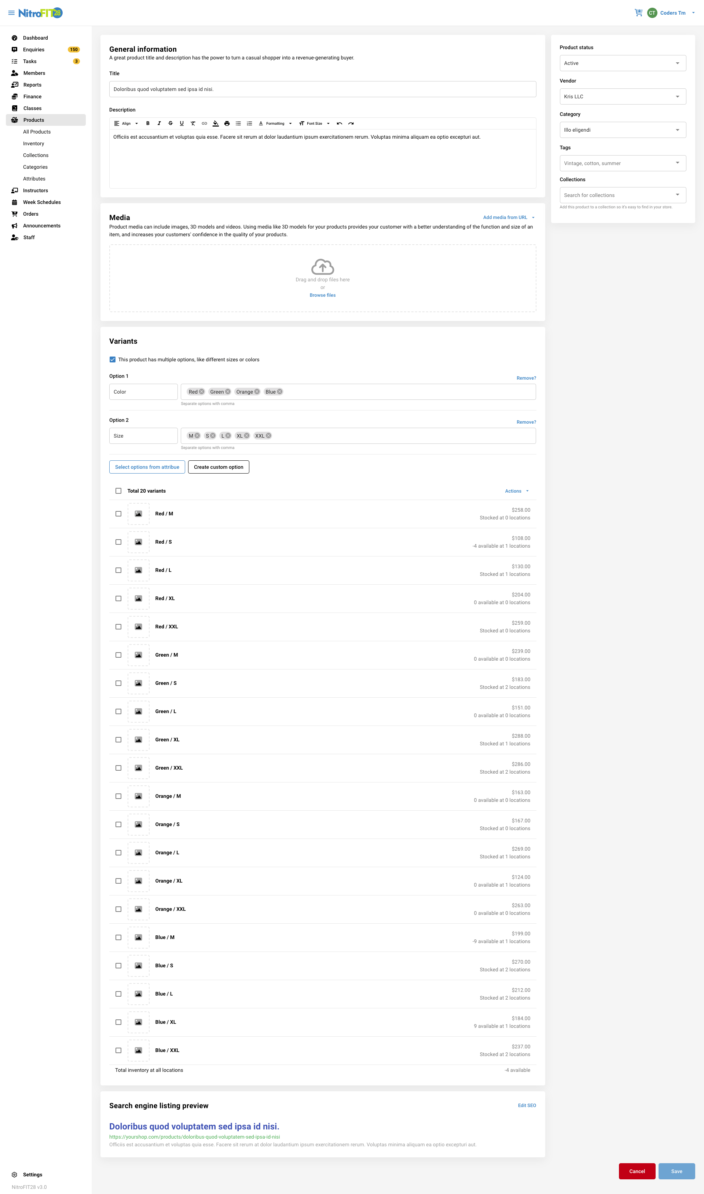Select all variants with Total checkbox
The image size is (704, 1194).
[x=118, y=491]
